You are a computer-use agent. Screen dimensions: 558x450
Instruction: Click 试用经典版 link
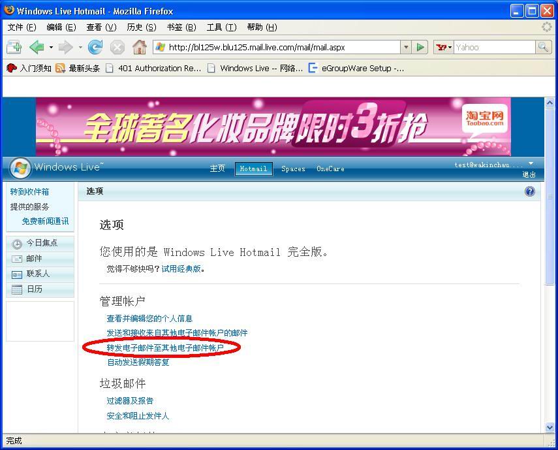[x=181, y=269]
